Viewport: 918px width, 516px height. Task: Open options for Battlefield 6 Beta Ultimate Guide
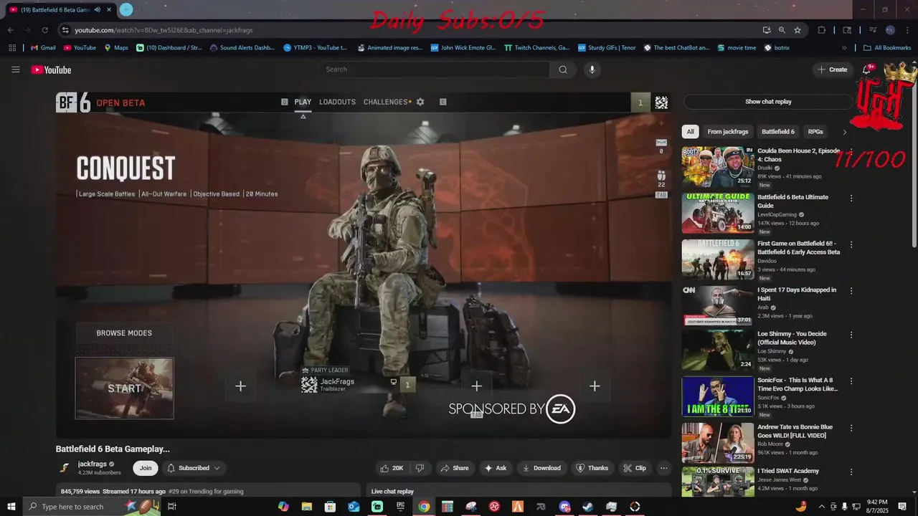(851, 199)
